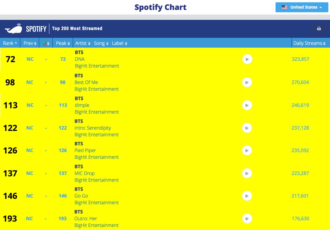Play Outro: Her preview
Image resolution: width=330 pixels, height=230 pixels.
pyautogui.click(x=247, y=219)
